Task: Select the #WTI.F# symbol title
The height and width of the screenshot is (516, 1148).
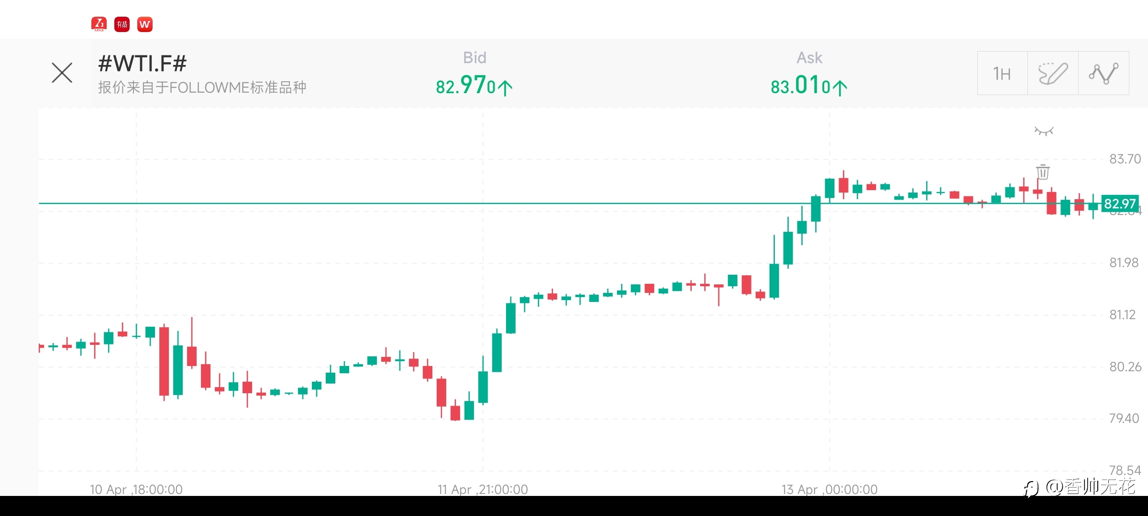Action: click(x=142, y=64)
